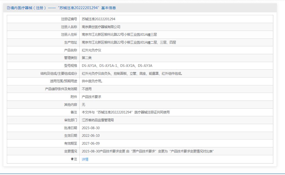Image resolution: width=285 pixels, height=175 pixels.
Task: Click the 适用范围/预期用途 label
Action: (x=63, y=81)
